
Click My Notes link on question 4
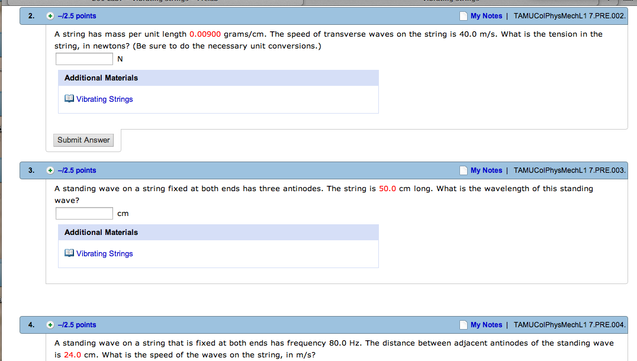pos(487,324)
